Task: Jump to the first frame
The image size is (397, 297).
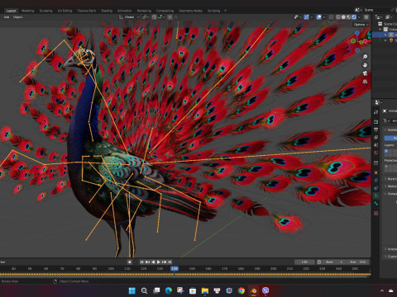Action: pyautogui.click(x=141, y=262)
